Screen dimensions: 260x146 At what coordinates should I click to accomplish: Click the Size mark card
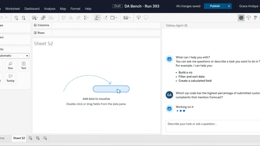tap(10, 66)
